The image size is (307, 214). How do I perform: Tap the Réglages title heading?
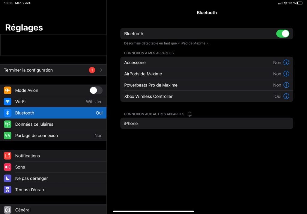coord(24,28)
